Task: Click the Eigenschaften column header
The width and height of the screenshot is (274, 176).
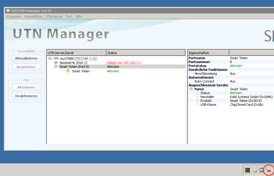Action: coord(208,53)
